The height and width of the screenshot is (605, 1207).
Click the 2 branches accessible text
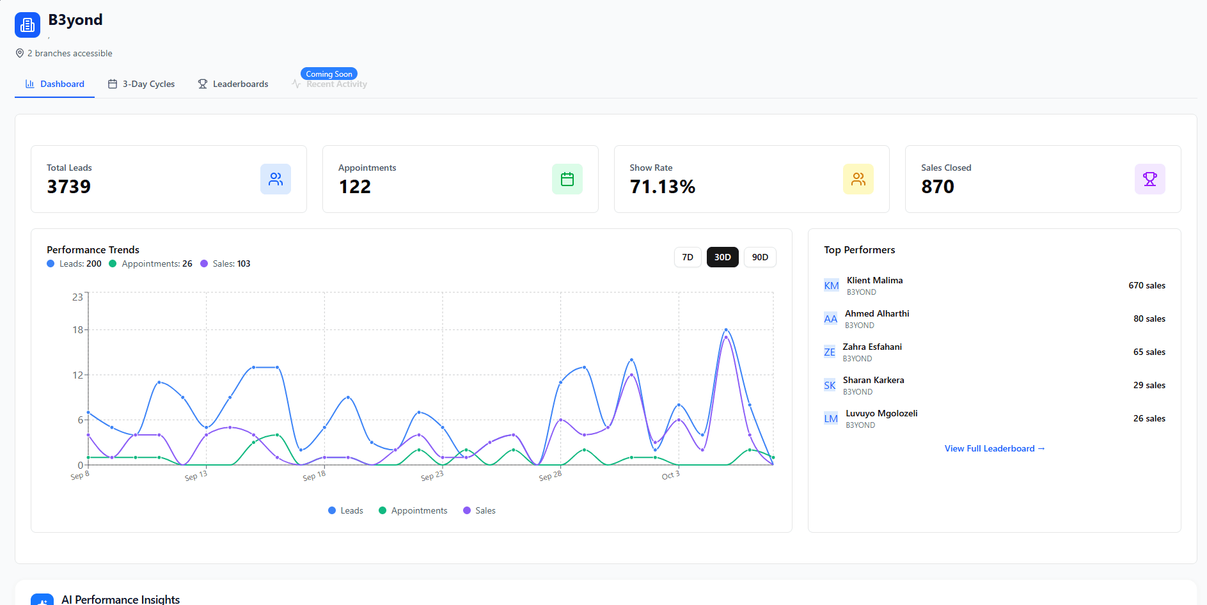pos(70,53)
